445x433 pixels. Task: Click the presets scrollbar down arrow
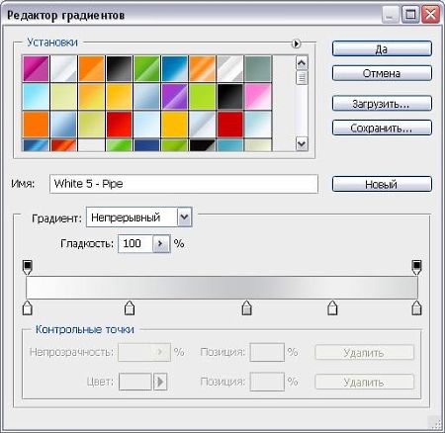[302, 144]
